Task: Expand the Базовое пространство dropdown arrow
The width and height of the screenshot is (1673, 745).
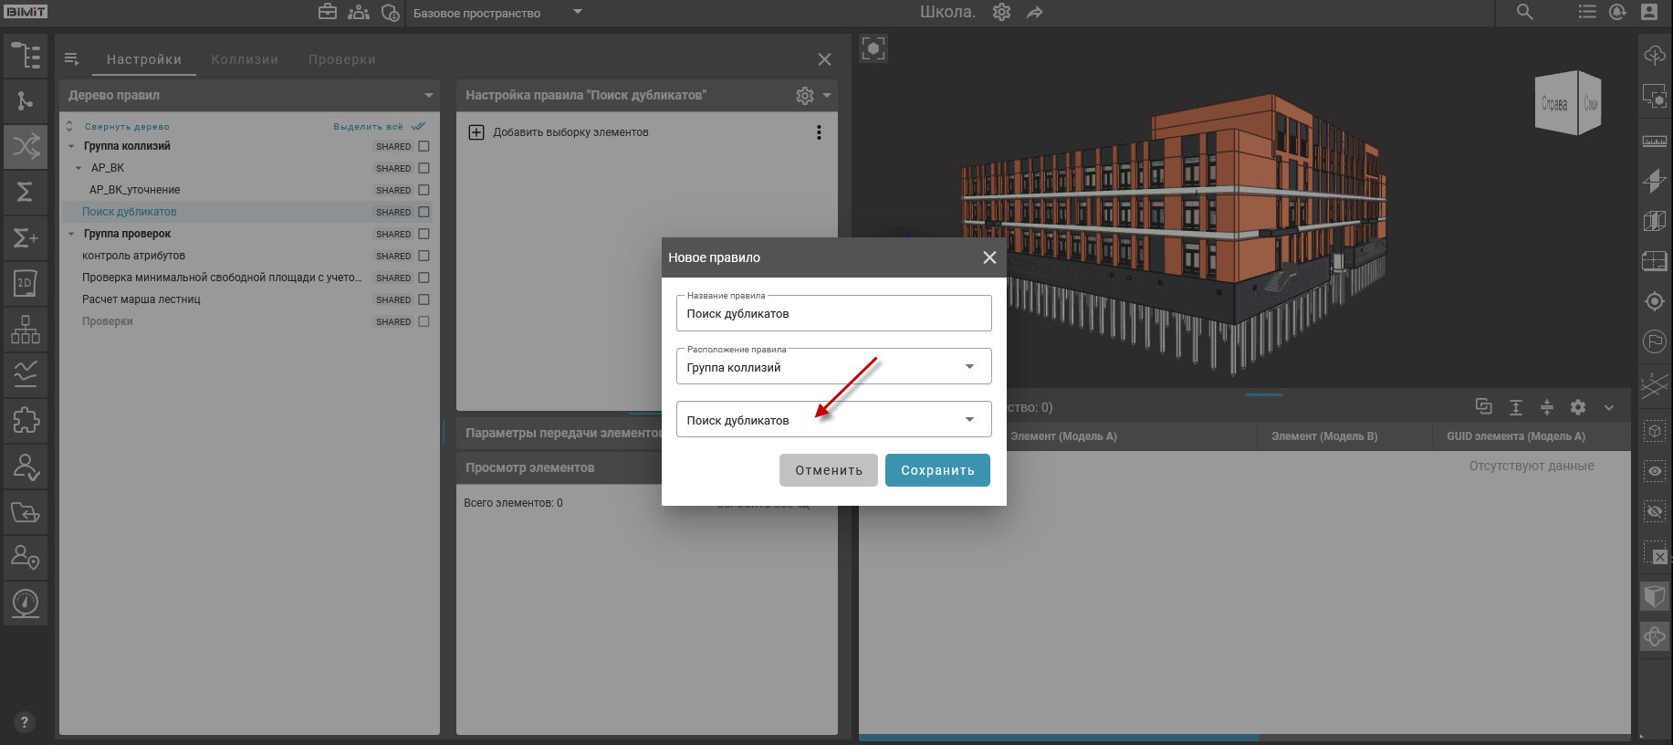Action: (x=577, y=12)
